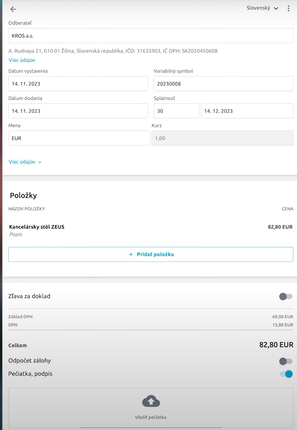Enable the Zľava za doklad toggle
The image size is (297, 430).
(285, 296)
